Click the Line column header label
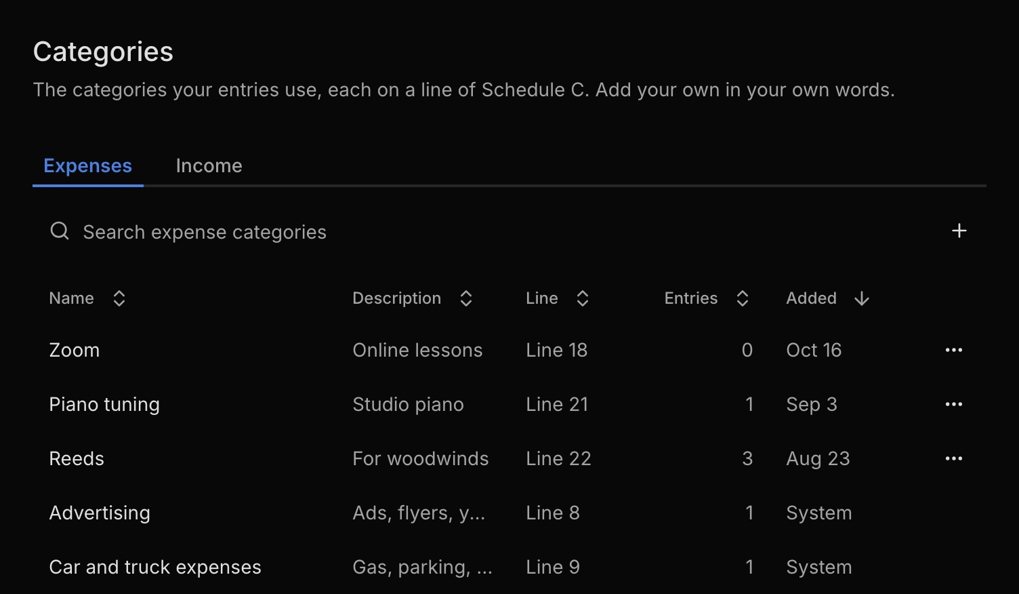This screenshot has width=1019, height=594. 542,298
